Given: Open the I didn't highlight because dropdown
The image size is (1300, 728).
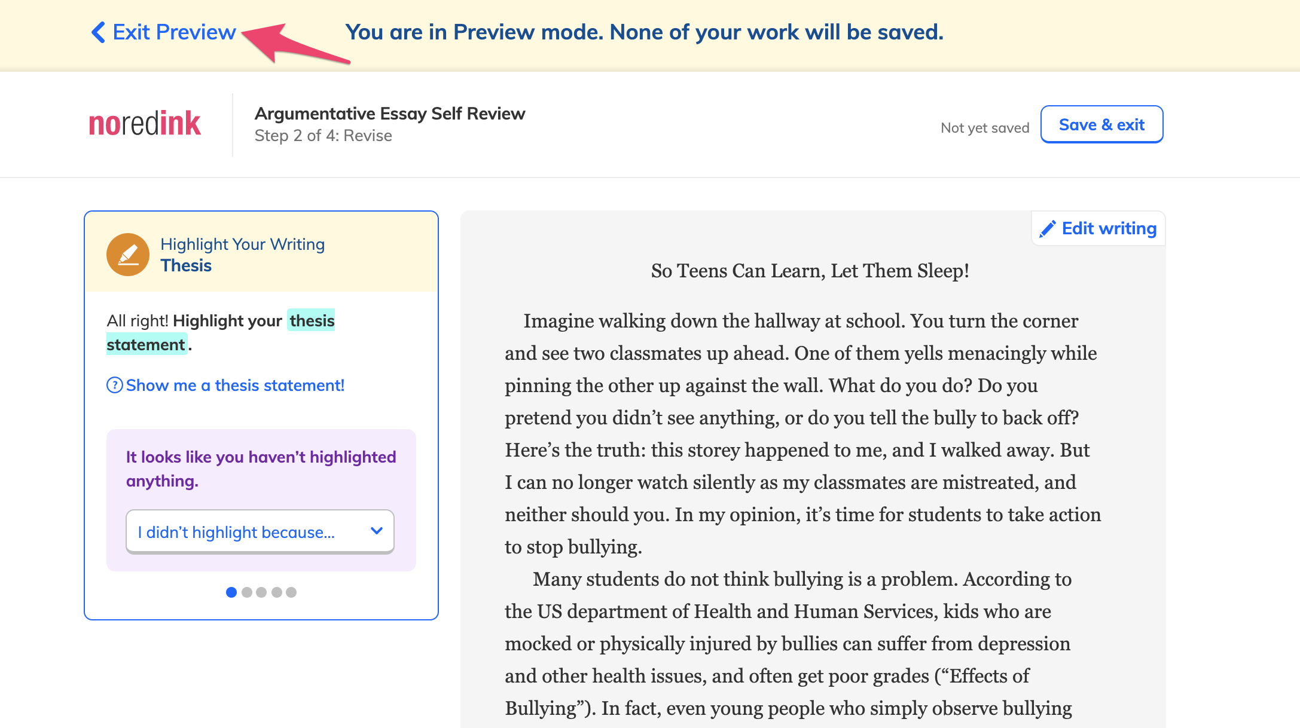Looking at the screenshot, I should point(260,532).
